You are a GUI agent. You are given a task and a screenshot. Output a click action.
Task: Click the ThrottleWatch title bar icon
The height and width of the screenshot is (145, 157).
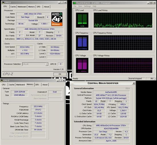74,3
